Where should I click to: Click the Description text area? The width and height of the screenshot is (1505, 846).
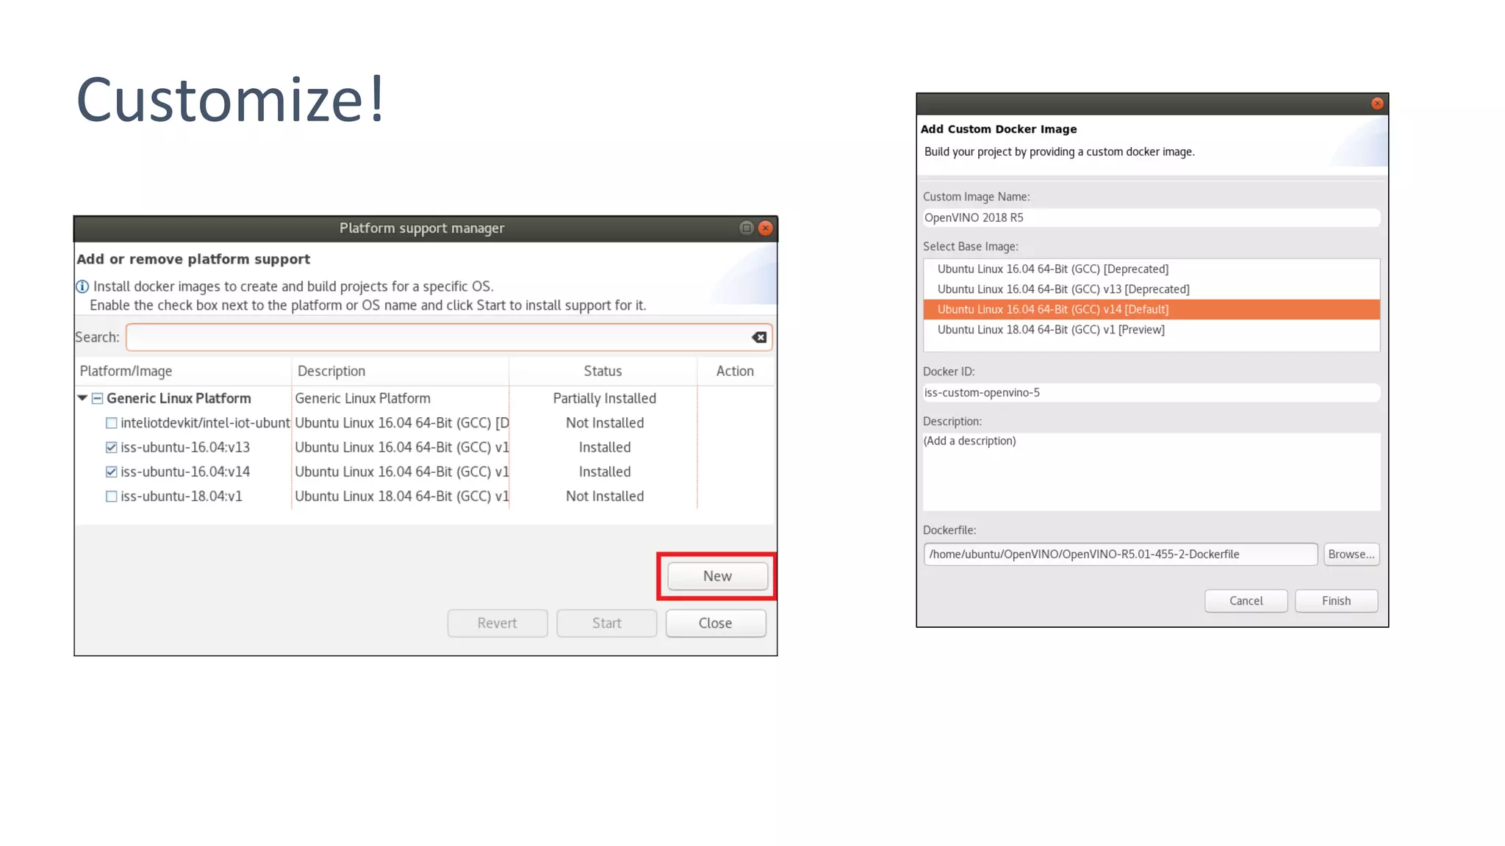(x=1151, y=471)
